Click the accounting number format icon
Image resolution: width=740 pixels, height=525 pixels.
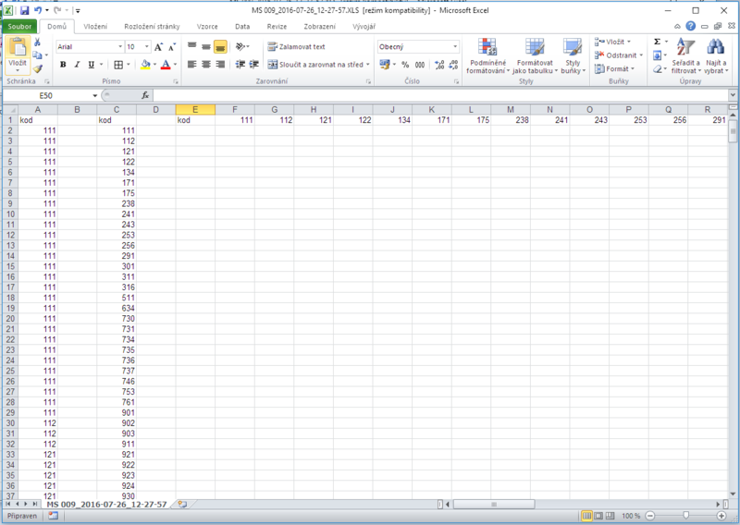point(385,64)
